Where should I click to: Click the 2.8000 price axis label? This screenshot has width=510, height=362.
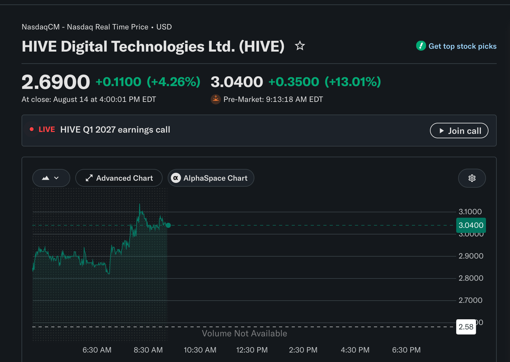coord(471,278)
